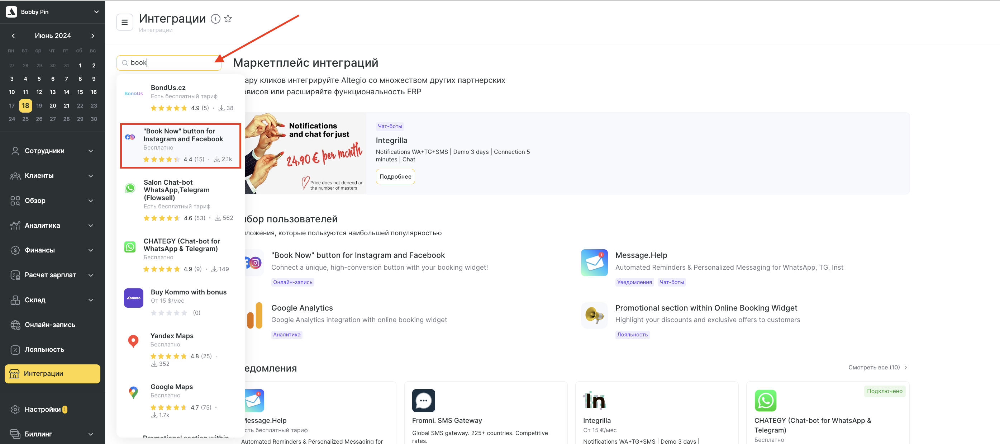Select the active Интеграции sidebar item
Image resolution: width=1000 pixels, height=444 pixels.
52,374
